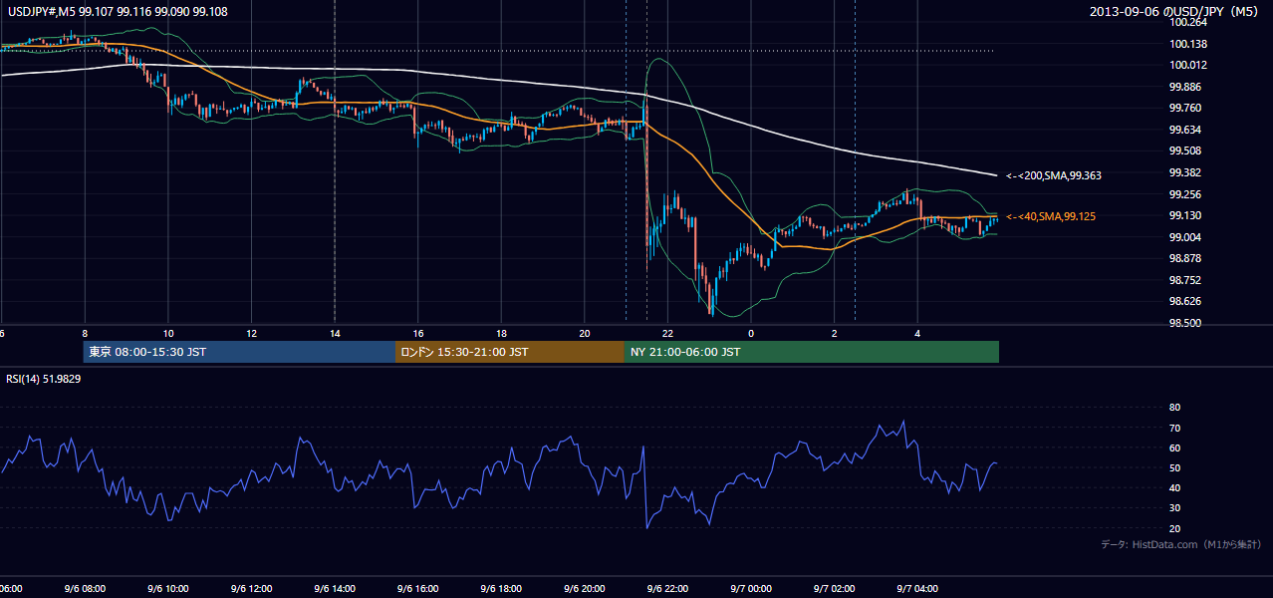
Task: Click hour 12 on the price chart axis
Action: pyautogui.click(x=251, y=333)
